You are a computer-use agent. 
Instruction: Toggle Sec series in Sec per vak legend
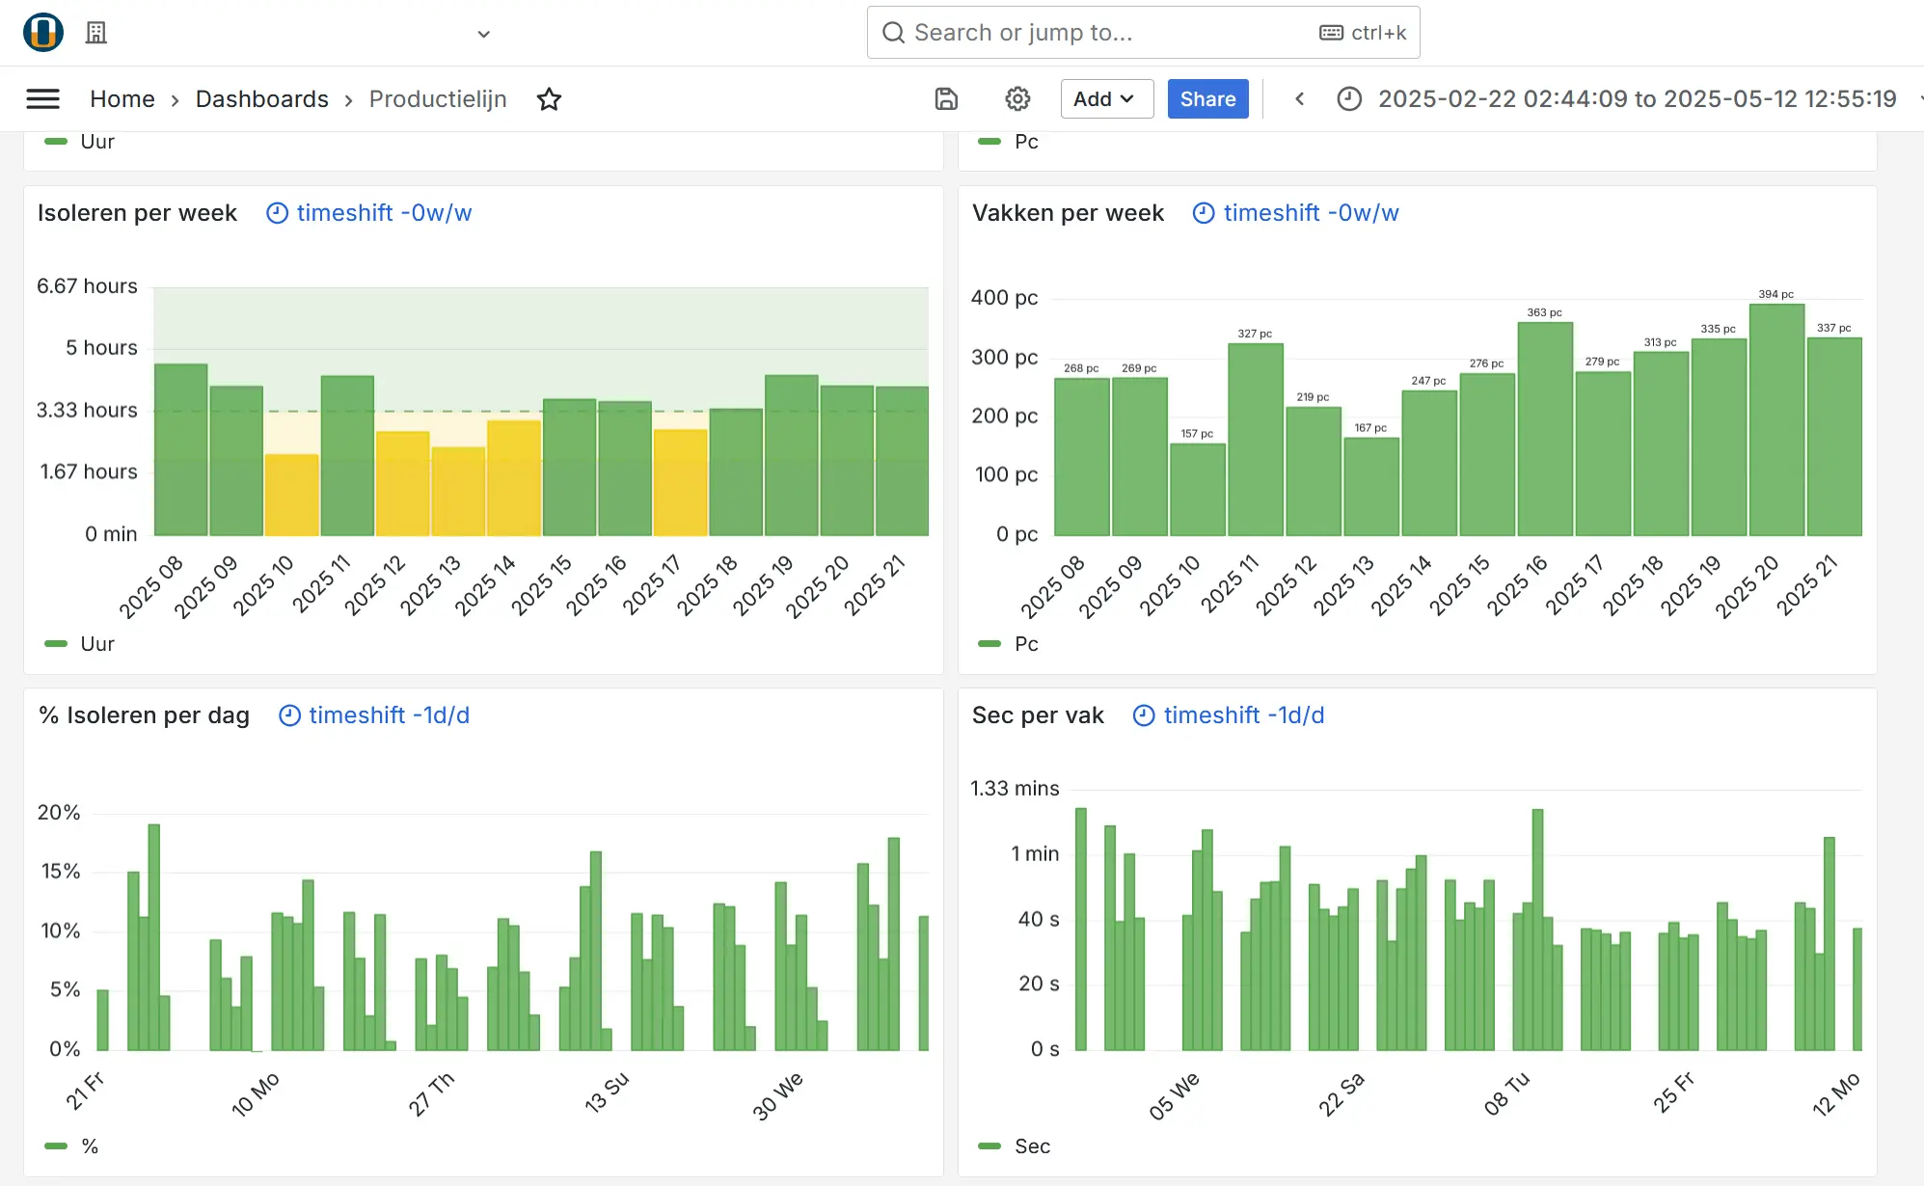(x=1031, y=1146)
